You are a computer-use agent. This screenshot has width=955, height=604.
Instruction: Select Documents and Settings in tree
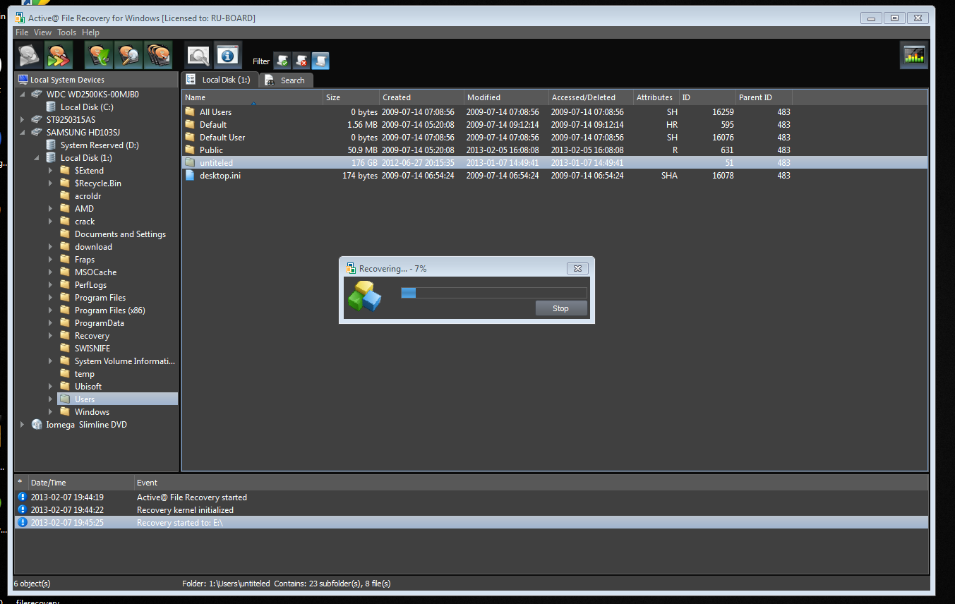120,234
